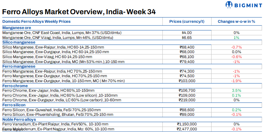Select the Manganese ore section heading
The width and height of the screenshot is (264, 132).
17,28
